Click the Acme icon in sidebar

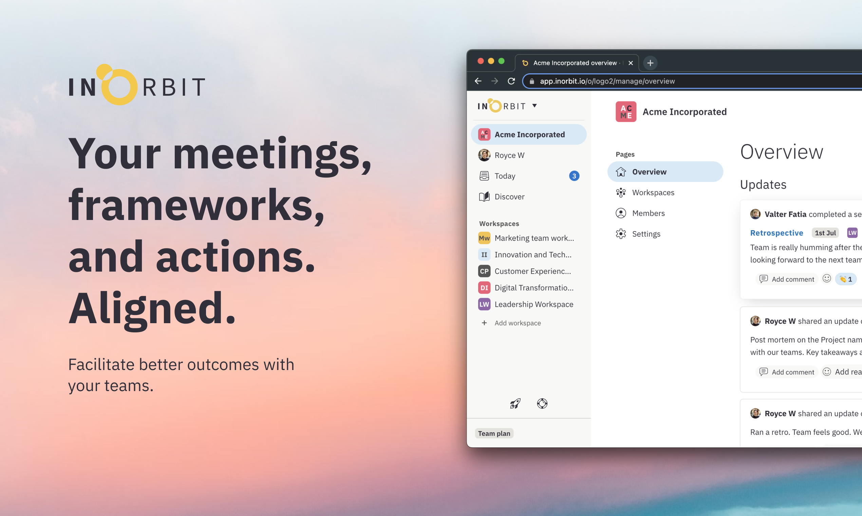tap(484, 134)
